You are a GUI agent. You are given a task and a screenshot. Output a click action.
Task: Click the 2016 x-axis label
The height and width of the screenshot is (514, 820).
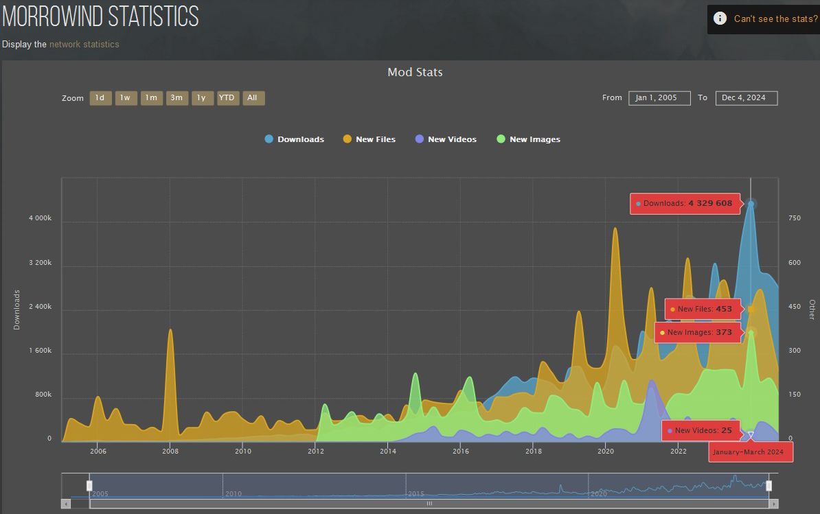[x=461, y=452]
